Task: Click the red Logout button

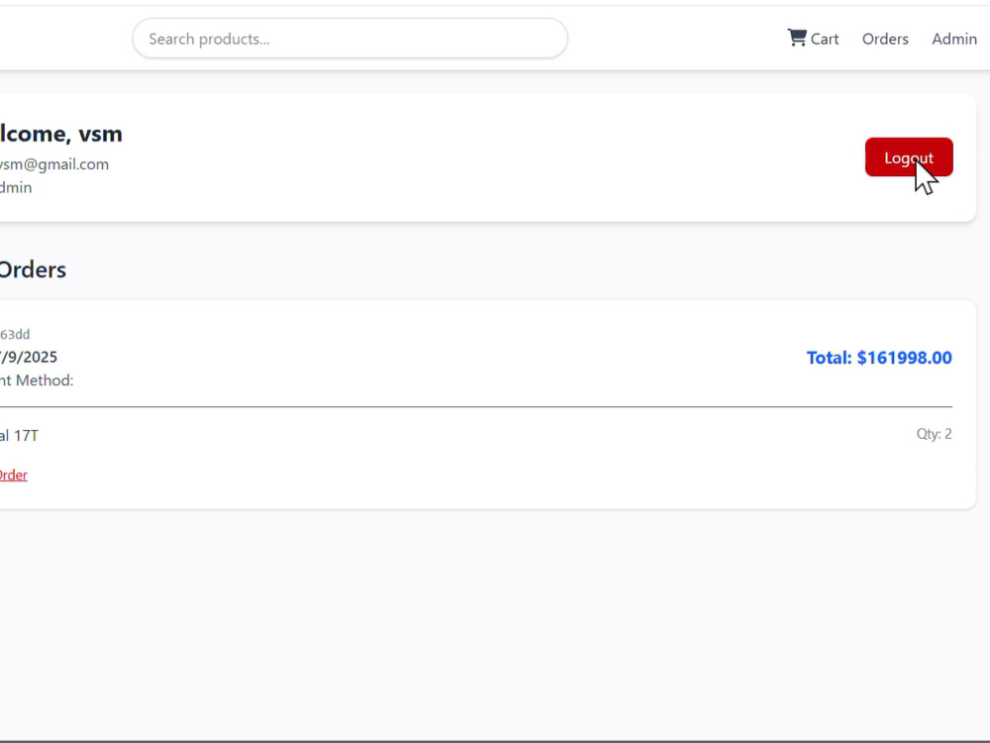Action: (x=909, y=158)
